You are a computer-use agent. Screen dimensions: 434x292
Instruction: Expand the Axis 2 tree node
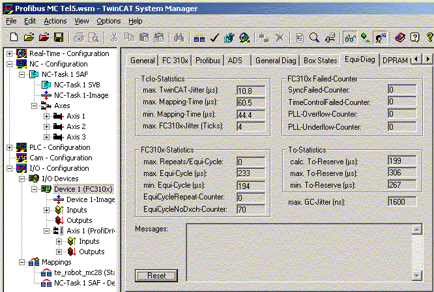coord(46,126)
